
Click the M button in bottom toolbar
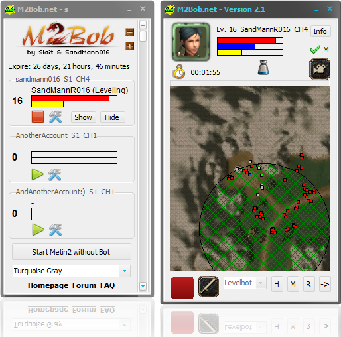point(293,284)
